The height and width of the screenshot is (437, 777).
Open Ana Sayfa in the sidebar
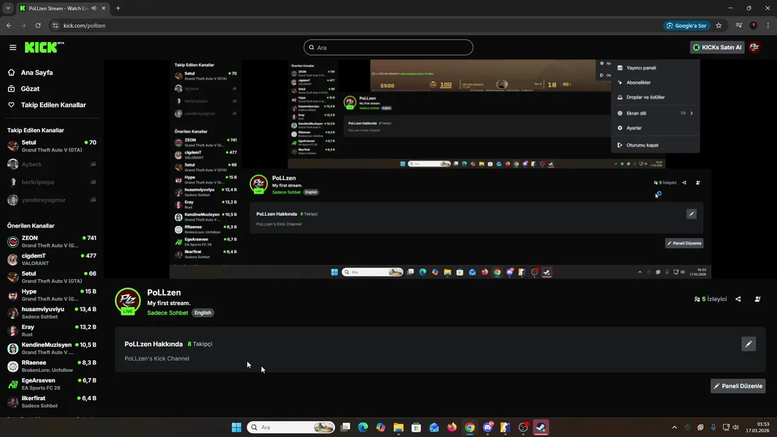36,72
